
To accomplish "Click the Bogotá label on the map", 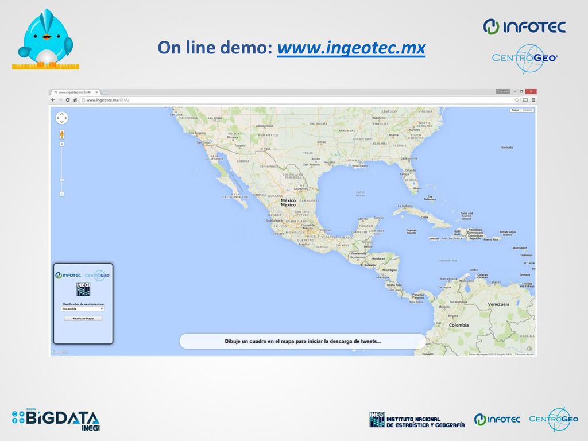I will tap(453, 316).
